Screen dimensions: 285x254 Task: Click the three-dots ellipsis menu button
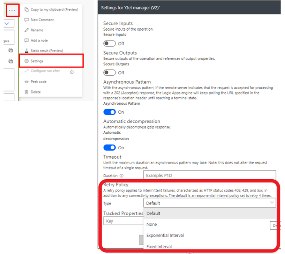pos(13,9)
